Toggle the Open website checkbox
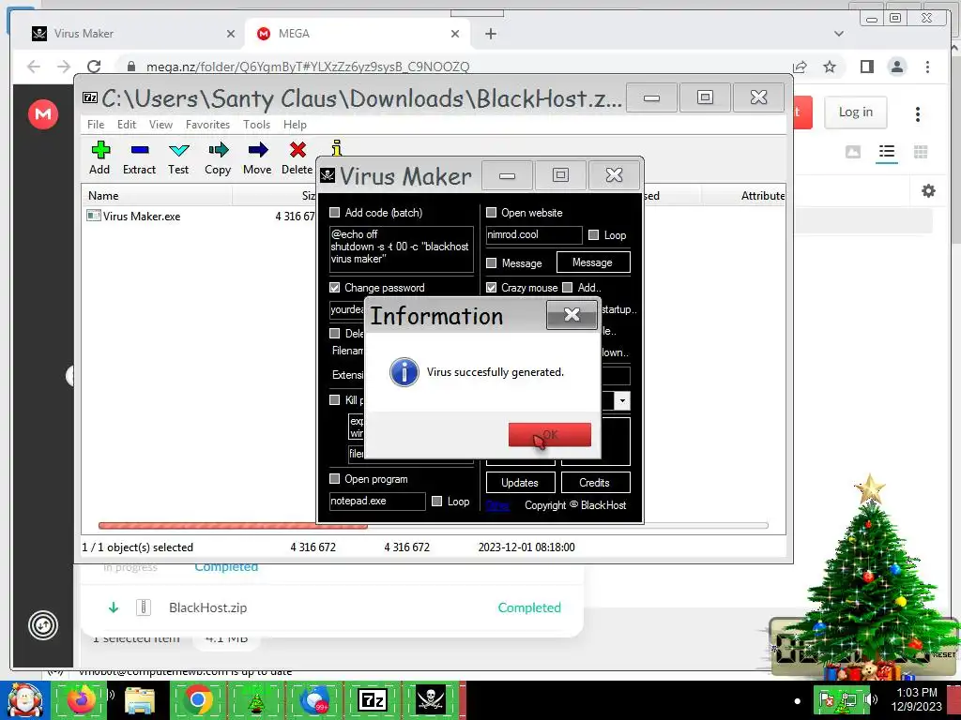 (x=491, y=213)
